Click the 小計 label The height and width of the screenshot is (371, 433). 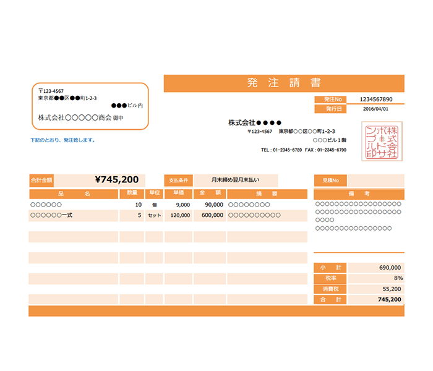point(330,268)
